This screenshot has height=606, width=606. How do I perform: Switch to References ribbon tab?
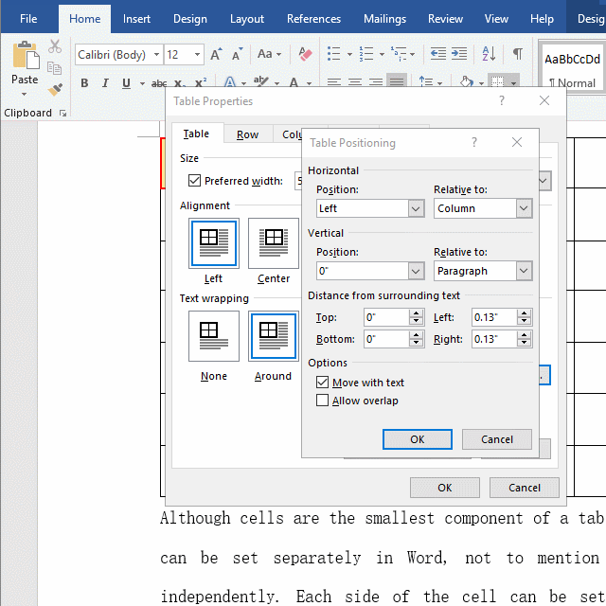[313, 19]
